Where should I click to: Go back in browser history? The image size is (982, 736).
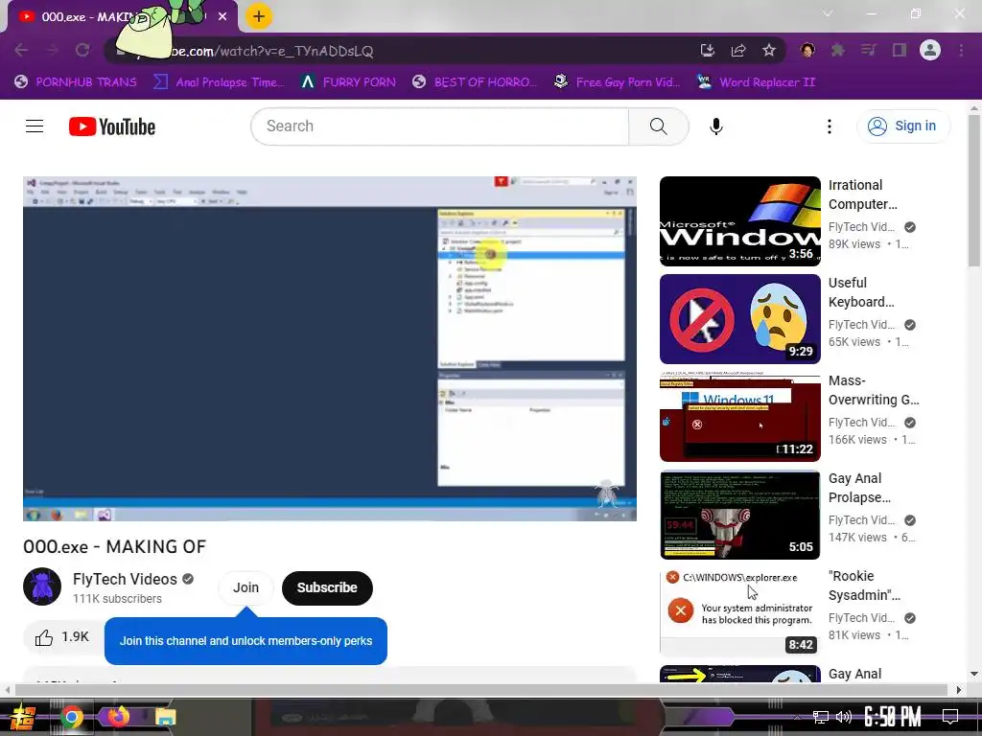click(x=21, y=50)
